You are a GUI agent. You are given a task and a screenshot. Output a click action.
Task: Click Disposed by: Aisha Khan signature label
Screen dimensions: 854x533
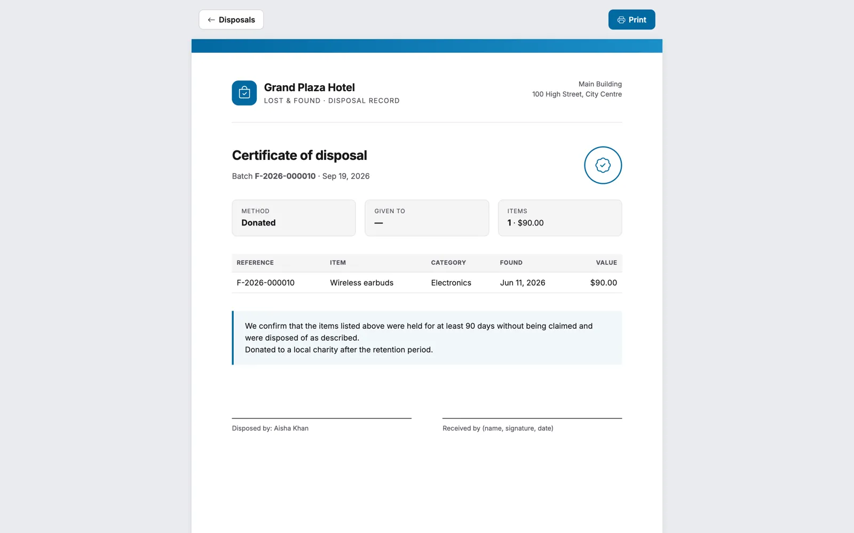tap(270, 428)
